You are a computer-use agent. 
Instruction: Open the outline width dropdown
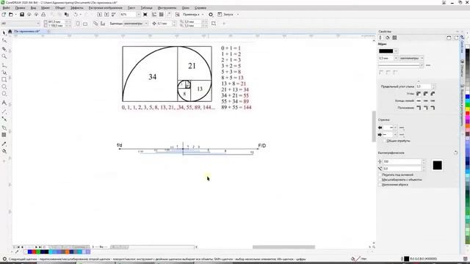(x=396, y=58)
